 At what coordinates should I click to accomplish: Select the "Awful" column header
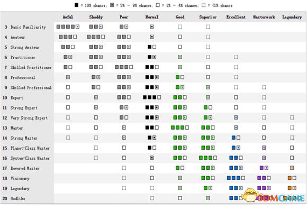pyautogui.click(x=68, y=17)
